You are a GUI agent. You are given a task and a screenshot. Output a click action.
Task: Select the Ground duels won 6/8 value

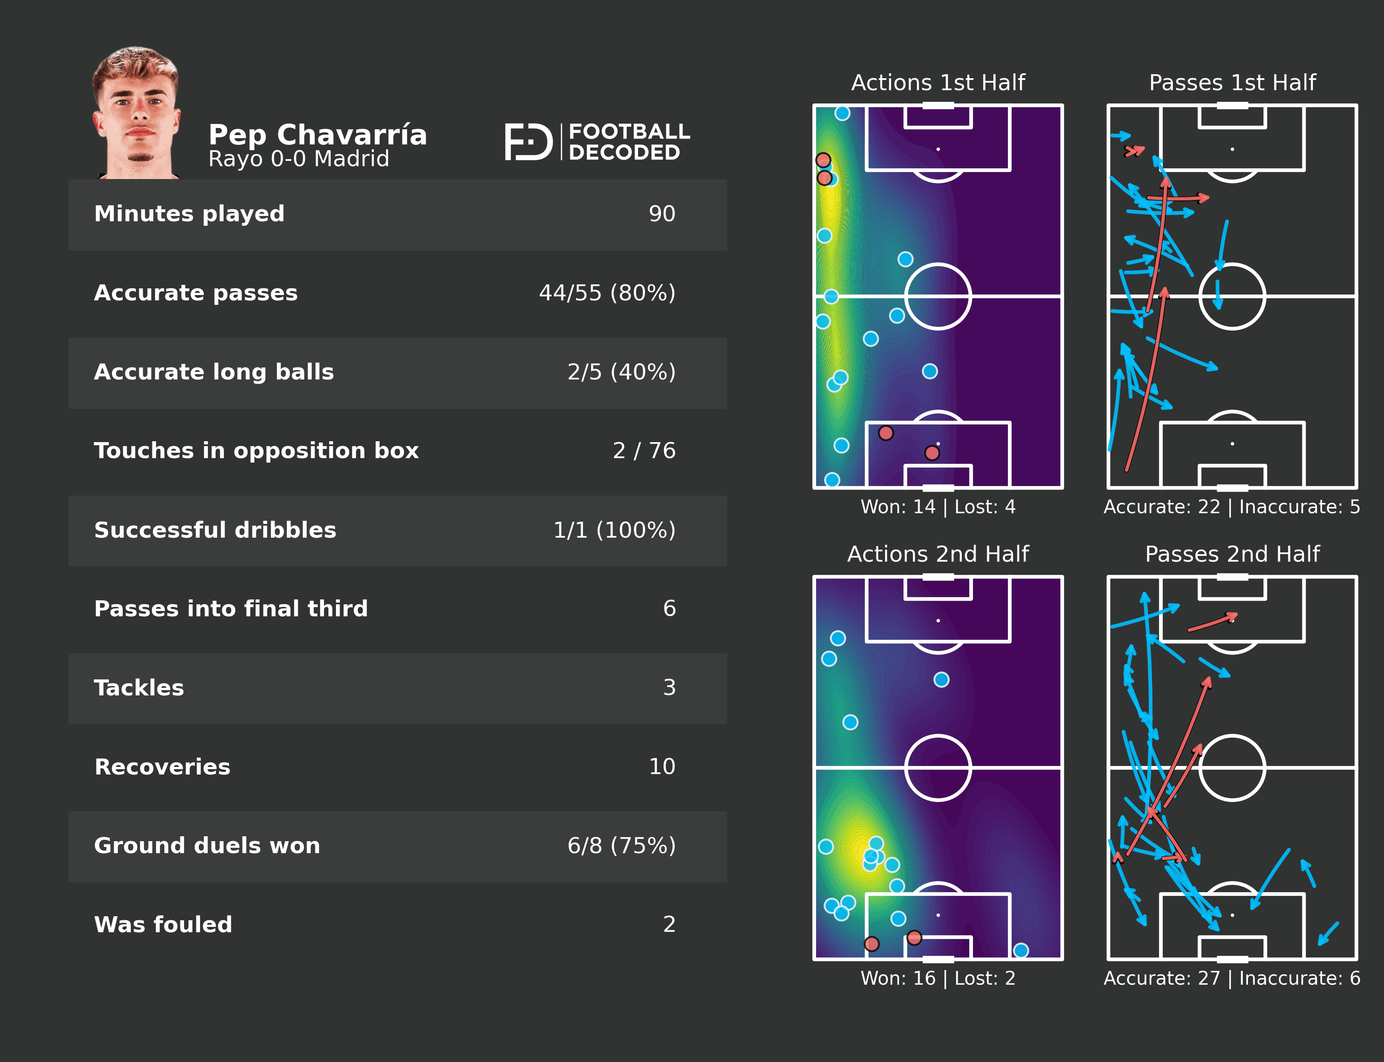pos(621,845)
